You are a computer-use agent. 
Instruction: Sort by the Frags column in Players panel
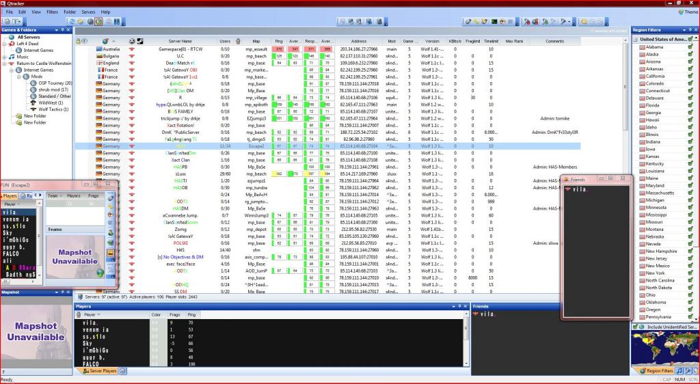point(174,314)
